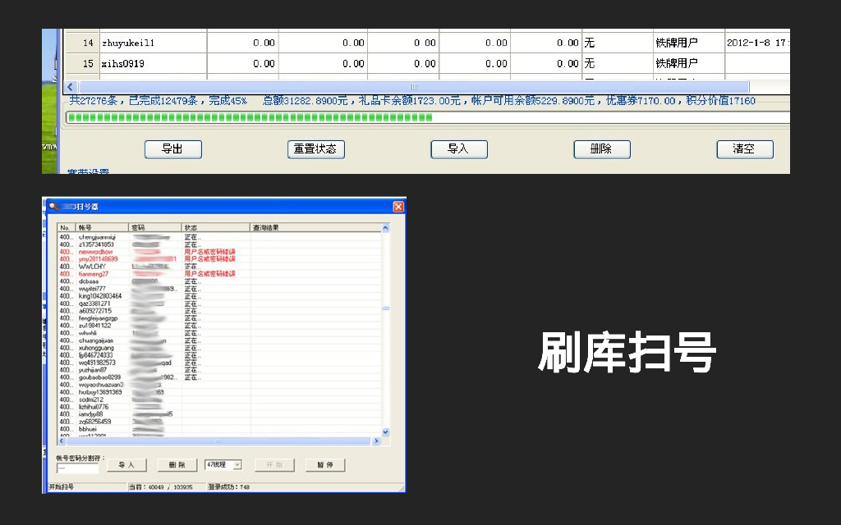The height and width of the screenshot is (525, 841).
Task: Click the scanner list's left scroll arrow
Action: click(x=62, y=441)
